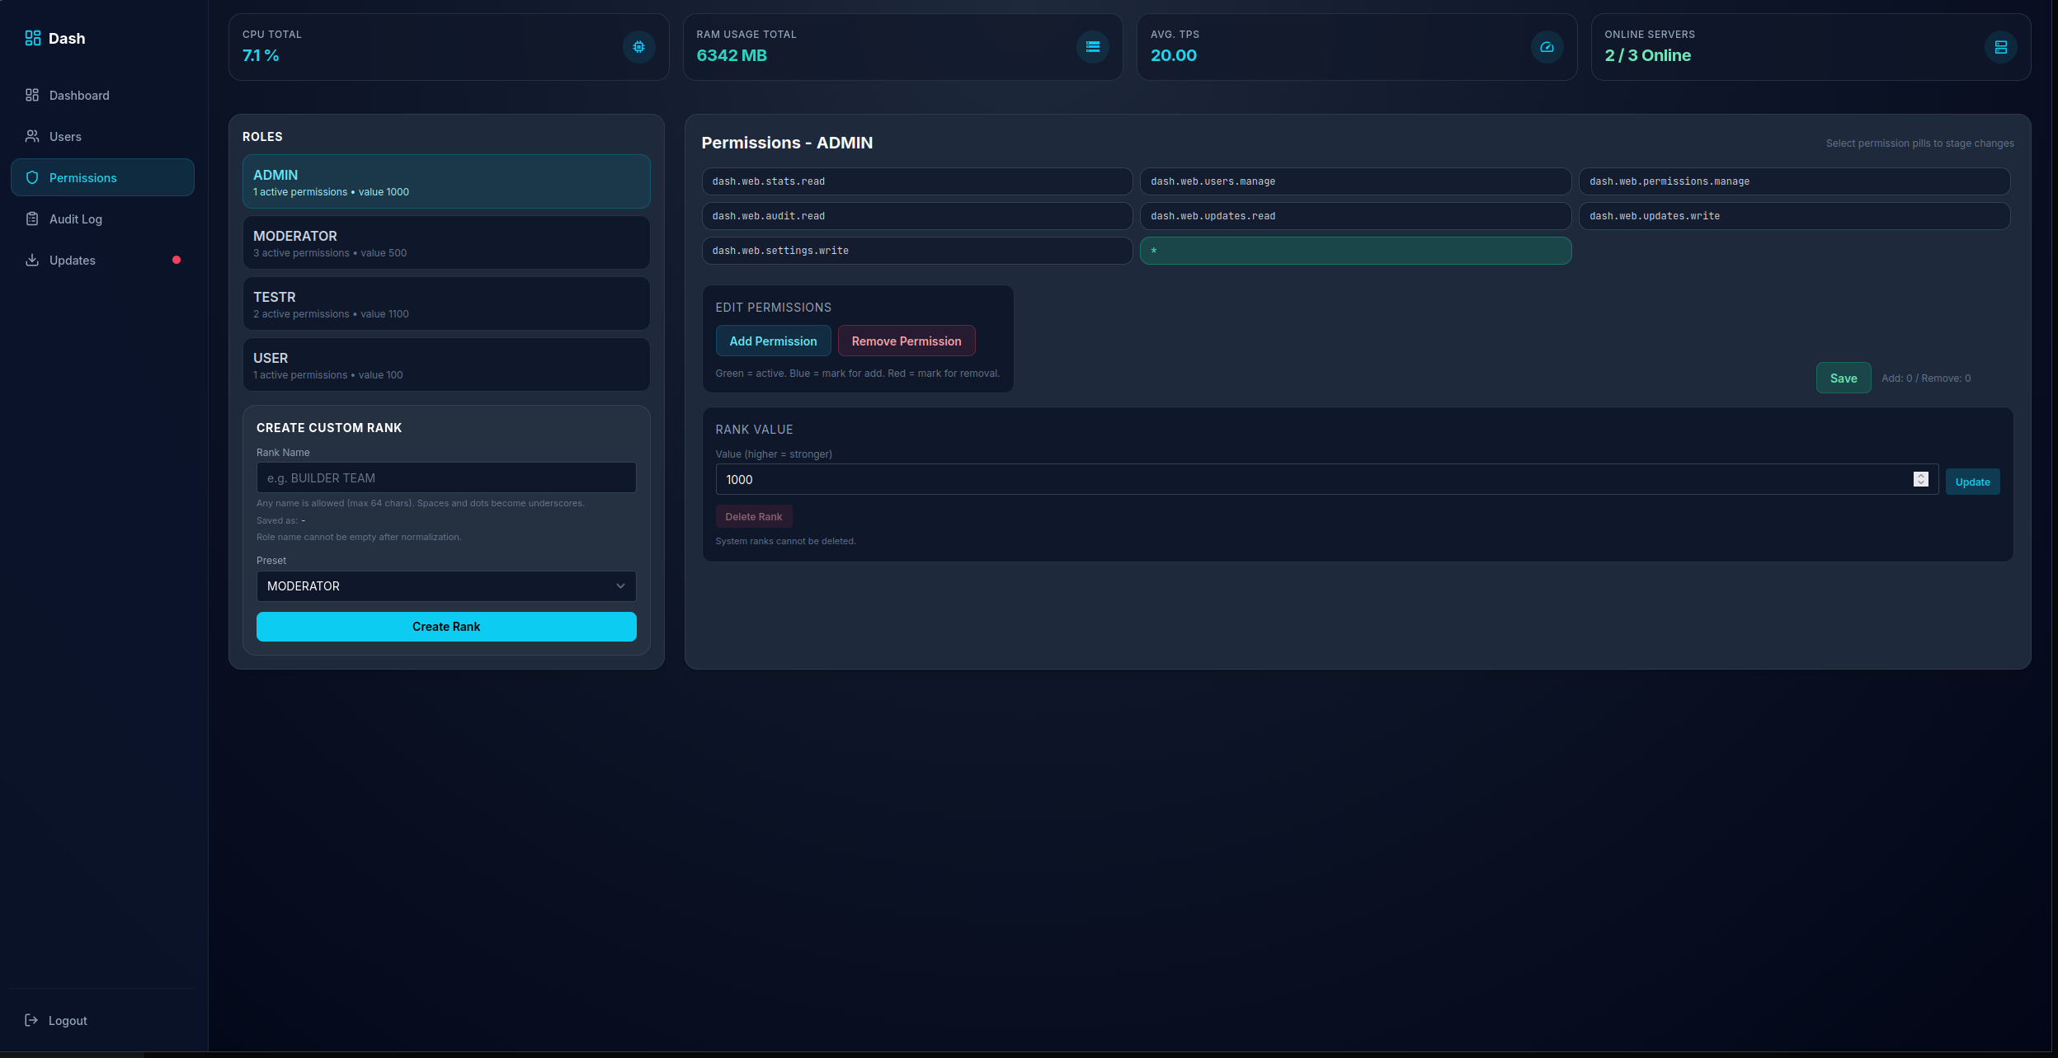
Task: Click the rank value field showing 1000
Action: [x=1326, y=479]
